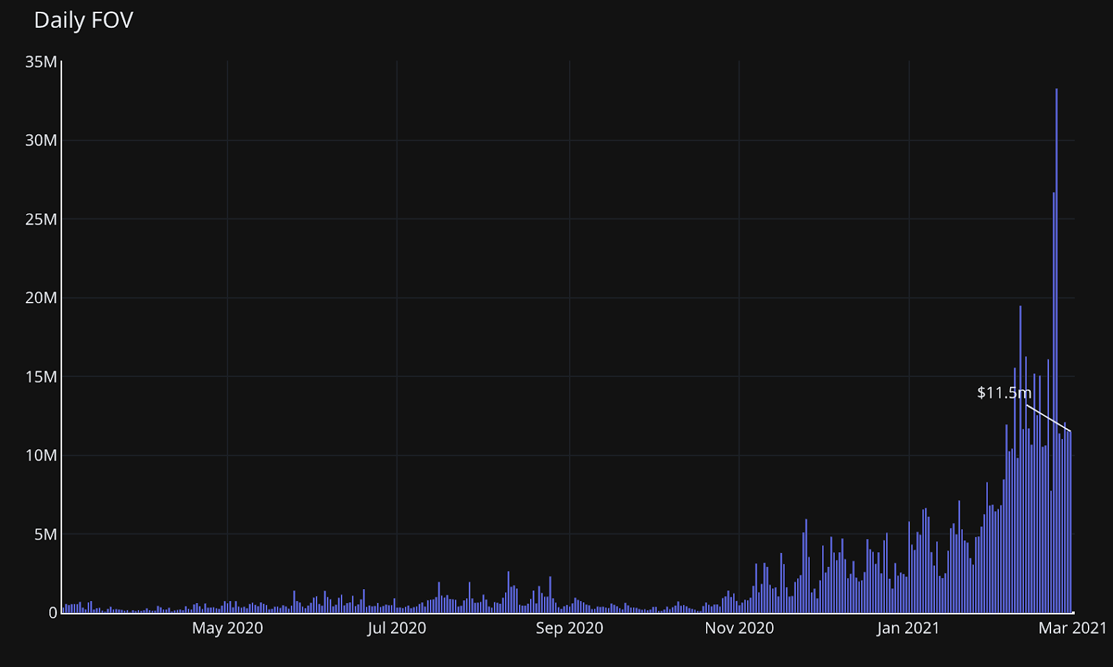Click the 5M y-axis tick label
The image size is (1113, 667).
coord(45,534)
